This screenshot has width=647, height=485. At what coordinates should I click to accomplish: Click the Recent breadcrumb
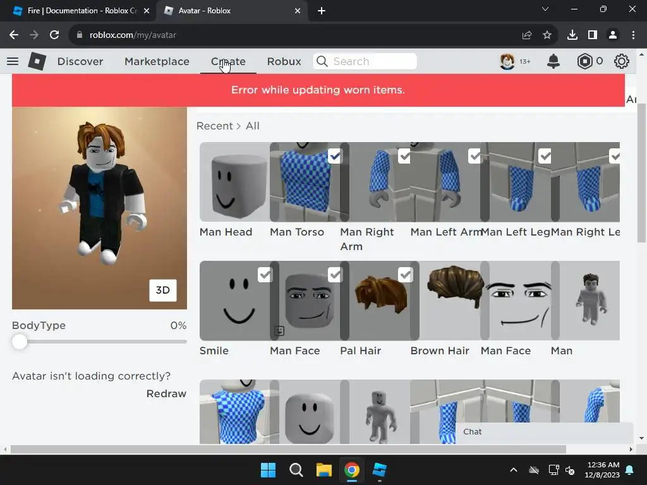tap(215, 126)
